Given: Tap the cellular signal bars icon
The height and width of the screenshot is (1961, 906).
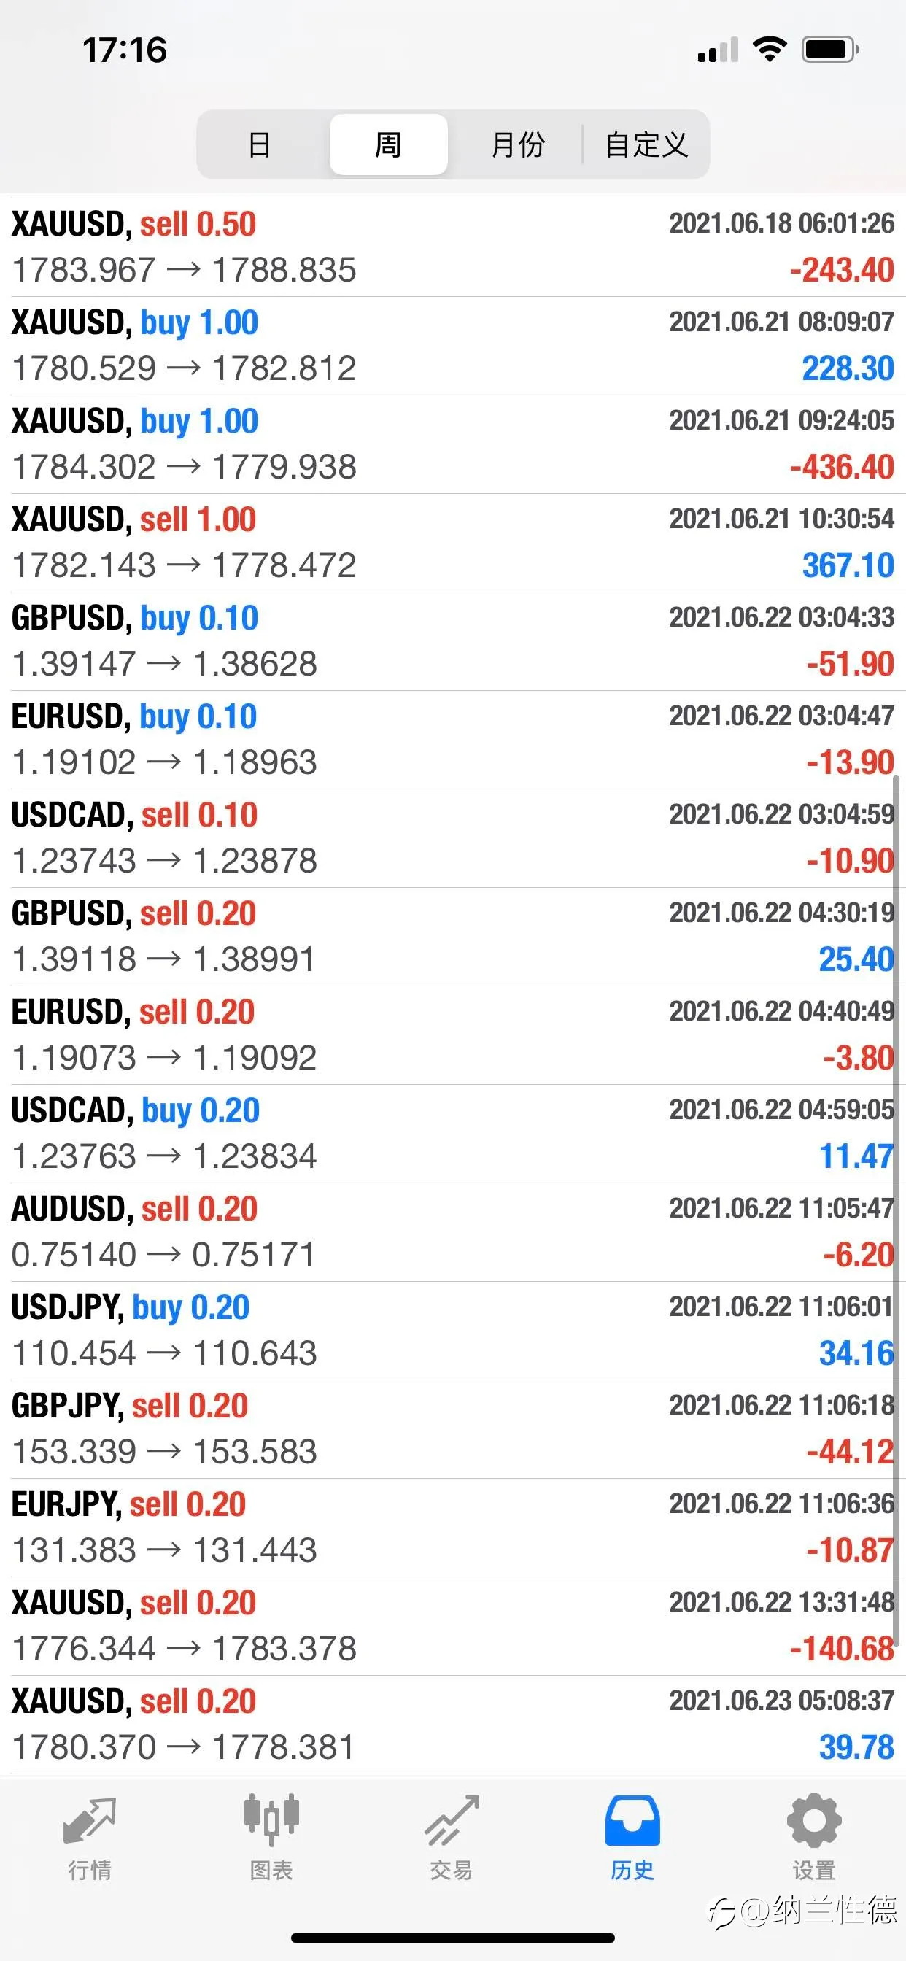Looking at the screenshot, I should pyautogui.click(x=718, y=50).
